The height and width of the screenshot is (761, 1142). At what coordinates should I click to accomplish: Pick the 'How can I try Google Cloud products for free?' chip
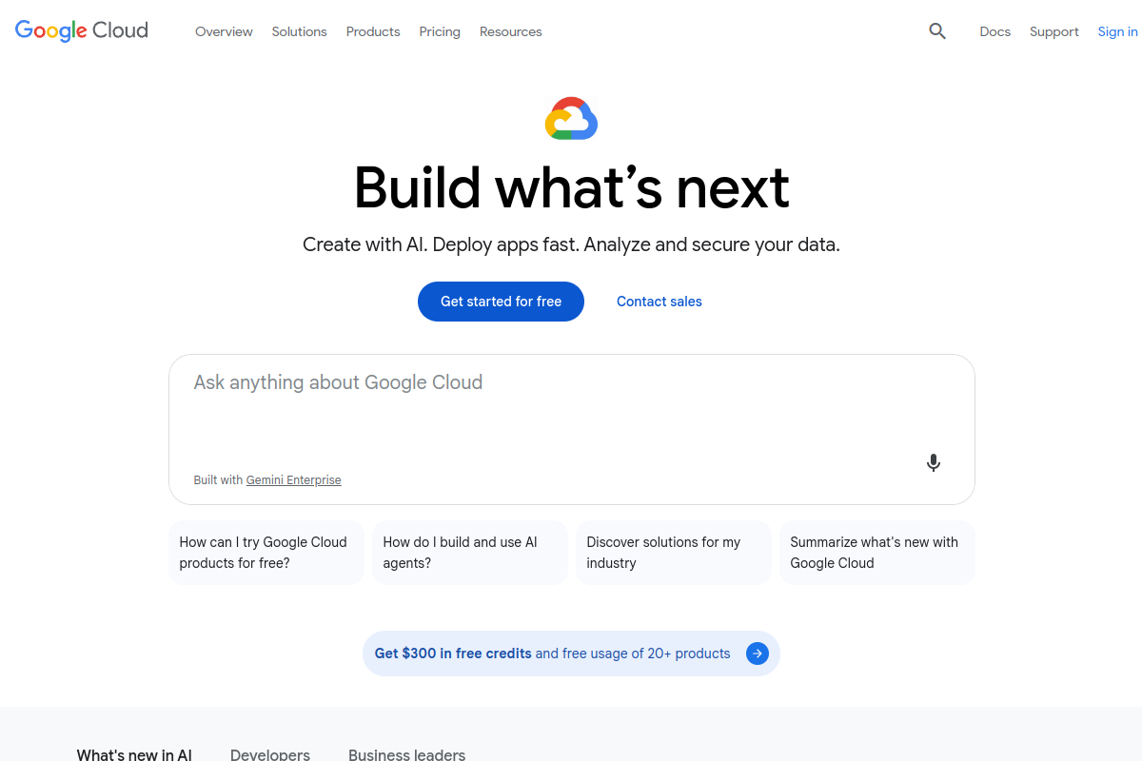(266, 552)
